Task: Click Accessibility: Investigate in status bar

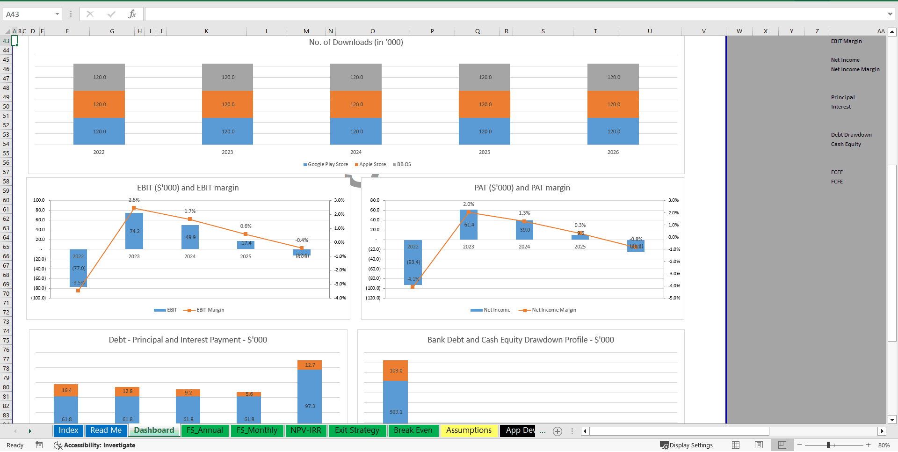Action: [94, 445]
